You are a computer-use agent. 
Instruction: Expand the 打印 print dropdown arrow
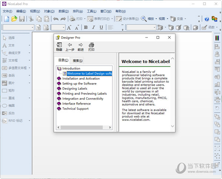(85, 19)
